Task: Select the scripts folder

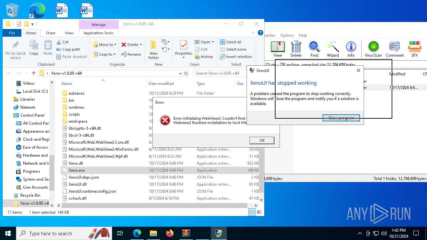Action: point(74,114)
